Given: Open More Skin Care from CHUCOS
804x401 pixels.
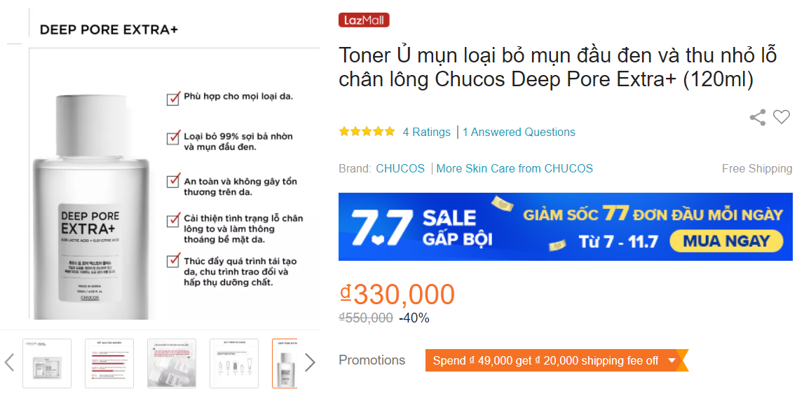Looking at the screenshot, I should coord(515,168).
